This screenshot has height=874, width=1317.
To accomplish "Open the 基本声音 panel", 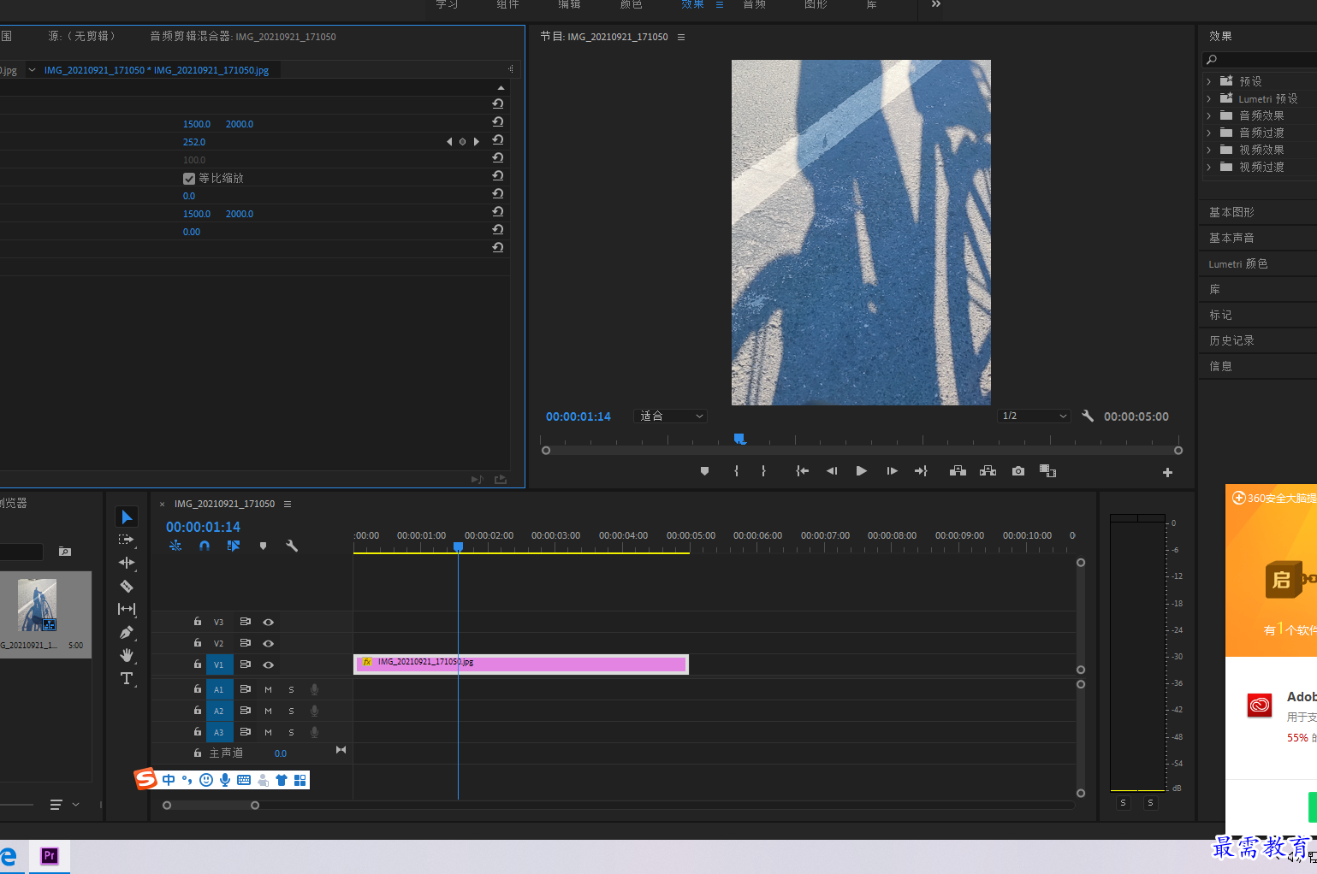I will point(1231,238).
